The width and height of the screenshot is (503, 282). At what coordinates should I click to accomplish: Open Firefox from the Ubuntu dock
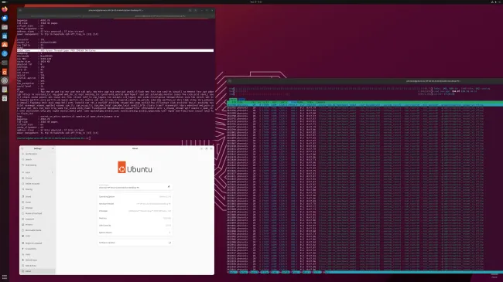click(5, 9)
